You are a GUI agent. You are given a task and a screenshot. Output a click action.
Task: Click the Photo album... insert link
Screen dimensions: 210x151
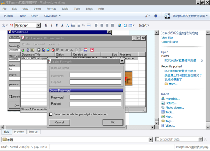tap(175, 108)
